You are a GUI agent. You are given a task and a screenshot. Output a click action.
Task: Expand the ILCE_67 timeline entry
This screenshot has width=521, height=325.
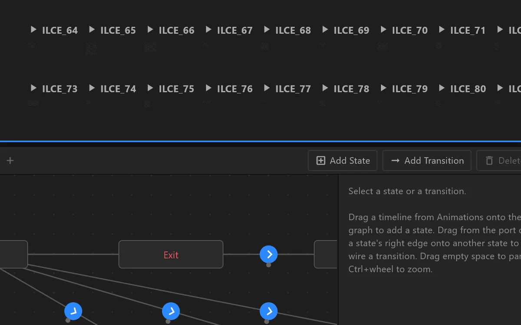208,29
